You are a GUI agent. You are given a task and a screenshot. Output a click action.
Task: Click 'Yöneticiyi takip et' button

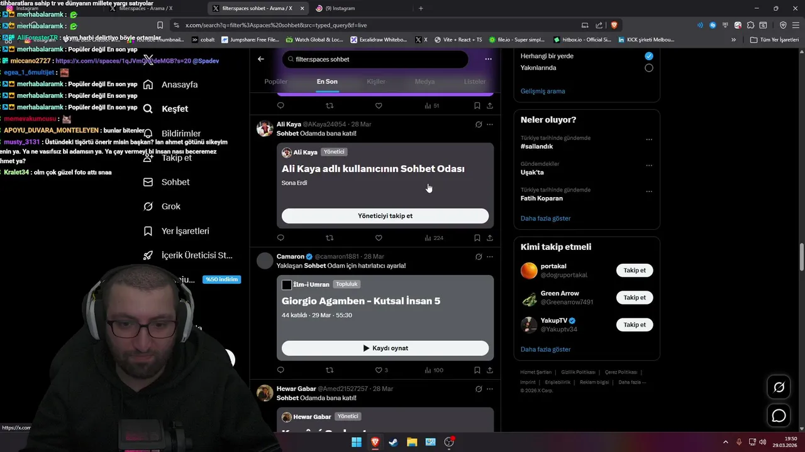coord(385,216)
